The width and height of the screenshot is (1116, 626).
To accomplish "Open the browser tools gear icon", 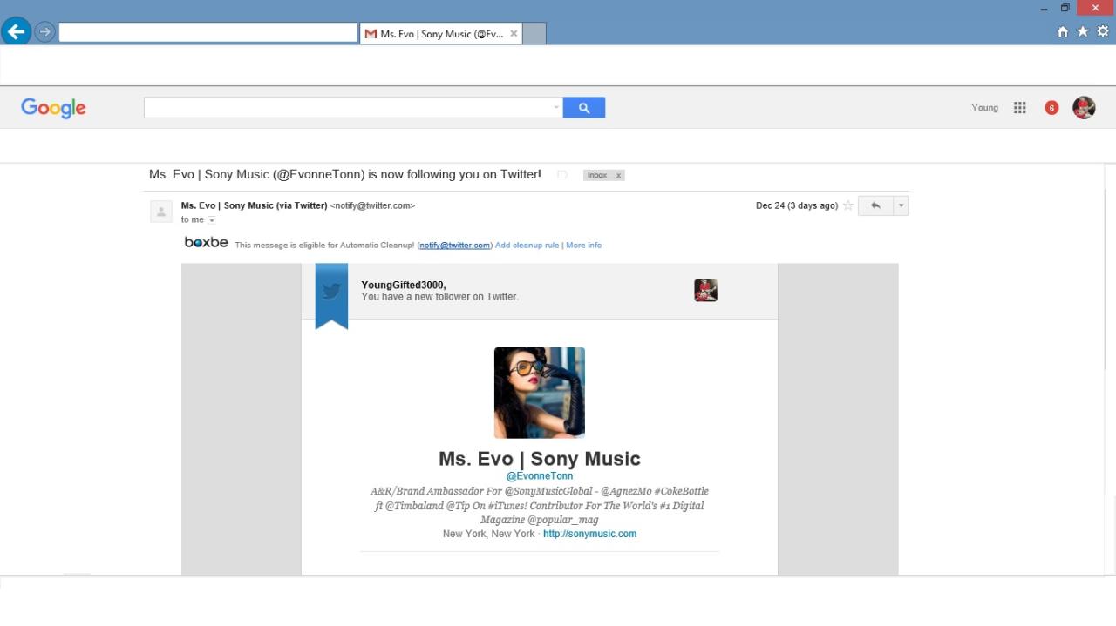I will pos(1102,31).
